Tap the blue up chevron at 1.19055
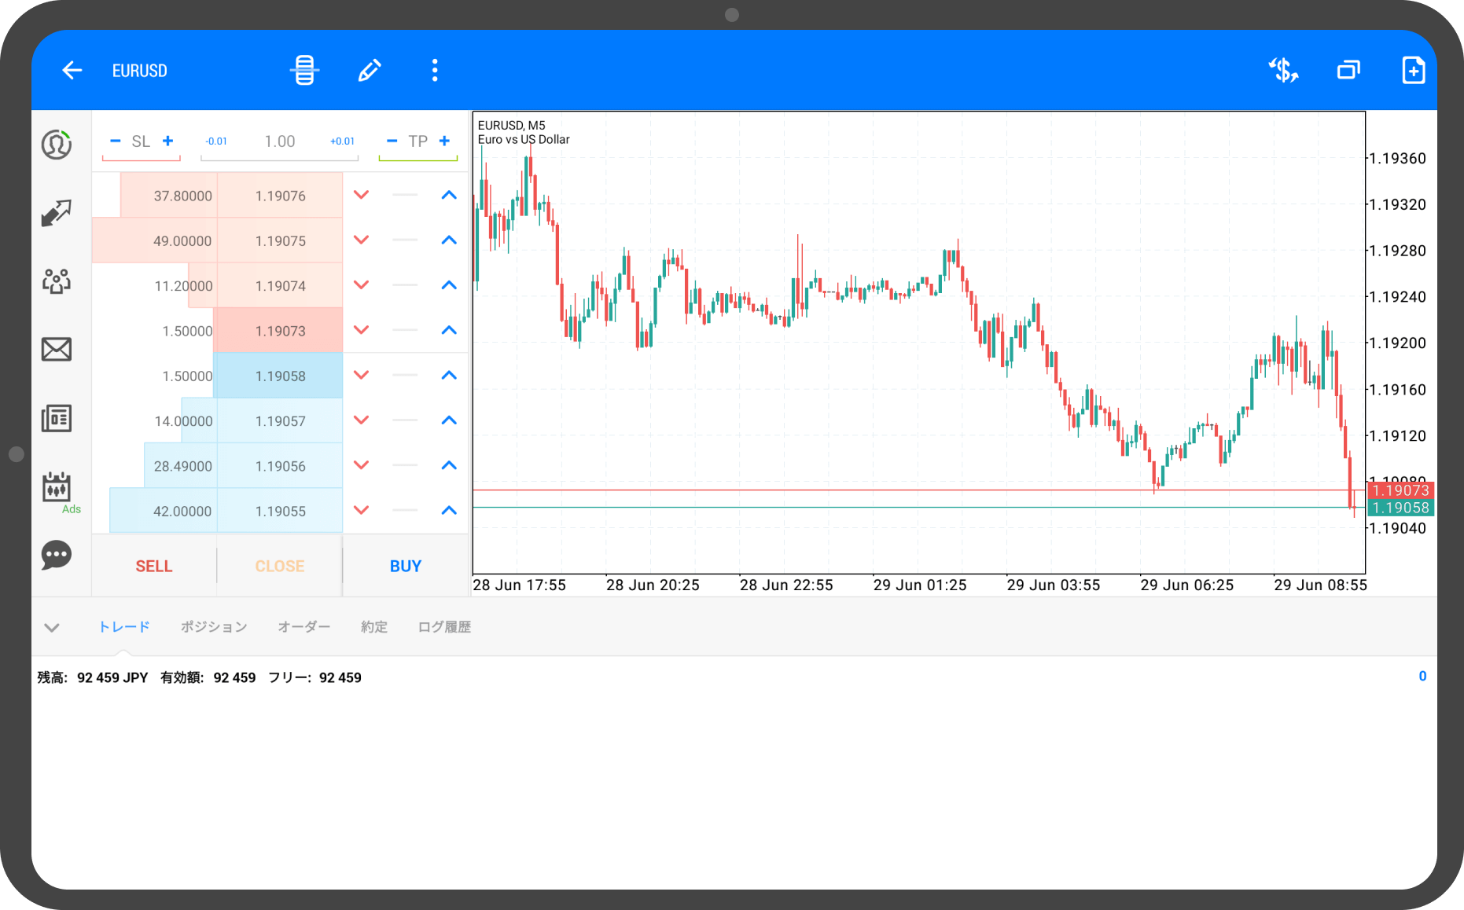Viewport: 1464px width, 910px height. point(449,511)
